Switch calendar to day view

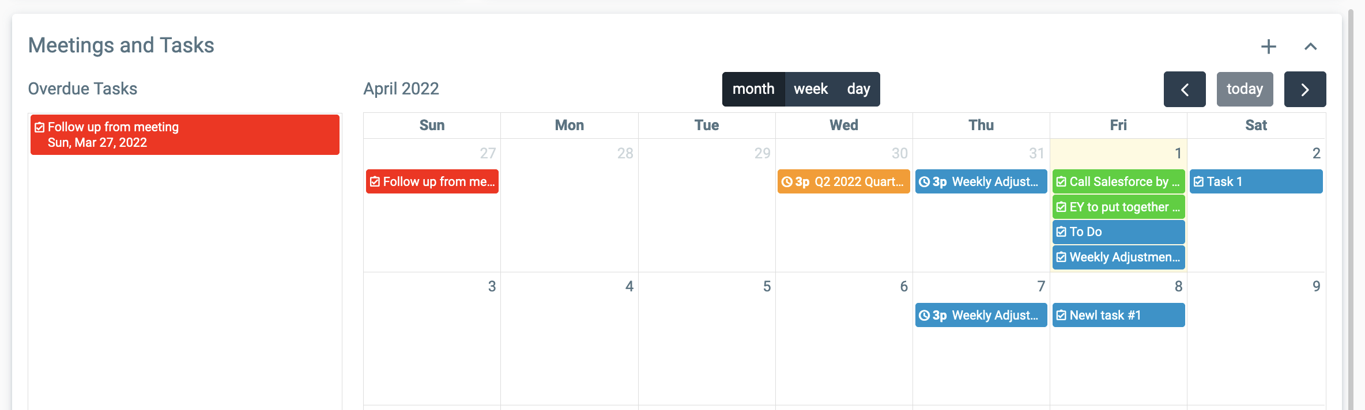(x=858, y=89)
